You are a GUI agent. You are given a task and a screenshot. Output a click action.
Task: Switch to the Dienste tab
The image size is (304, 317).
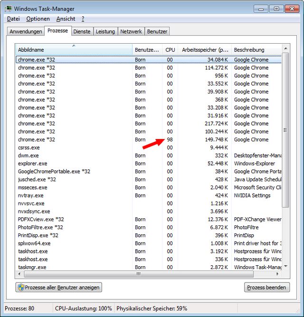click(82, 31)
